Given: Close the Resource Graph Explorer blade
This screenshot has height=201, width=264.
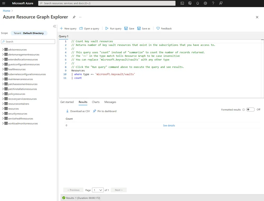Looking at the screenshot, I should (x=257, y=17).
